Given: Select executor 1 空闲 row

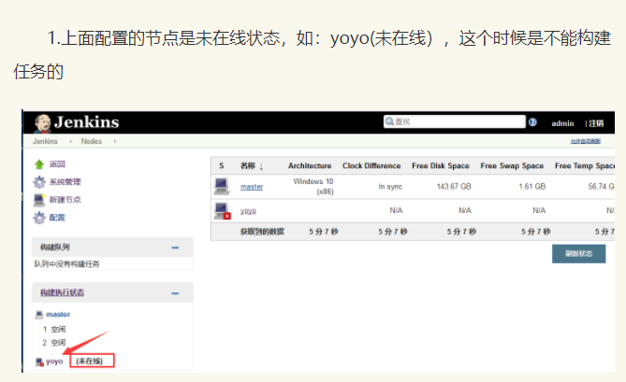Looking at the screenshot, I should coord(54,329).
